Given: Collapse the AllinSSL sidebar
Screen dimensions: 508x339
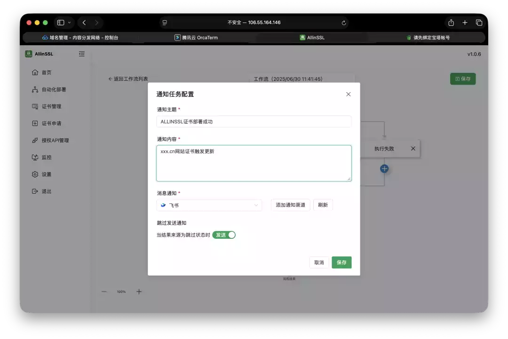Looking at the screenshot, I should point(81,54).
